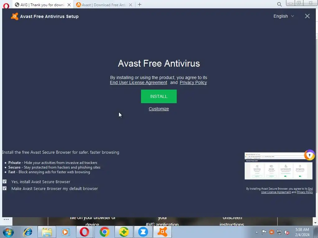The width and height of the screenshot is (318, 238).
Task: Click the muted volume tray icon
Action: click(287, 232)
